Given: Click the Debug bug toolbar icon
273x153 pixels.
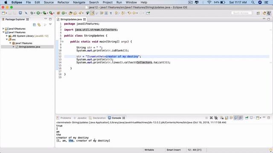Looking at the screenshot, I should [x=32, y=13].
